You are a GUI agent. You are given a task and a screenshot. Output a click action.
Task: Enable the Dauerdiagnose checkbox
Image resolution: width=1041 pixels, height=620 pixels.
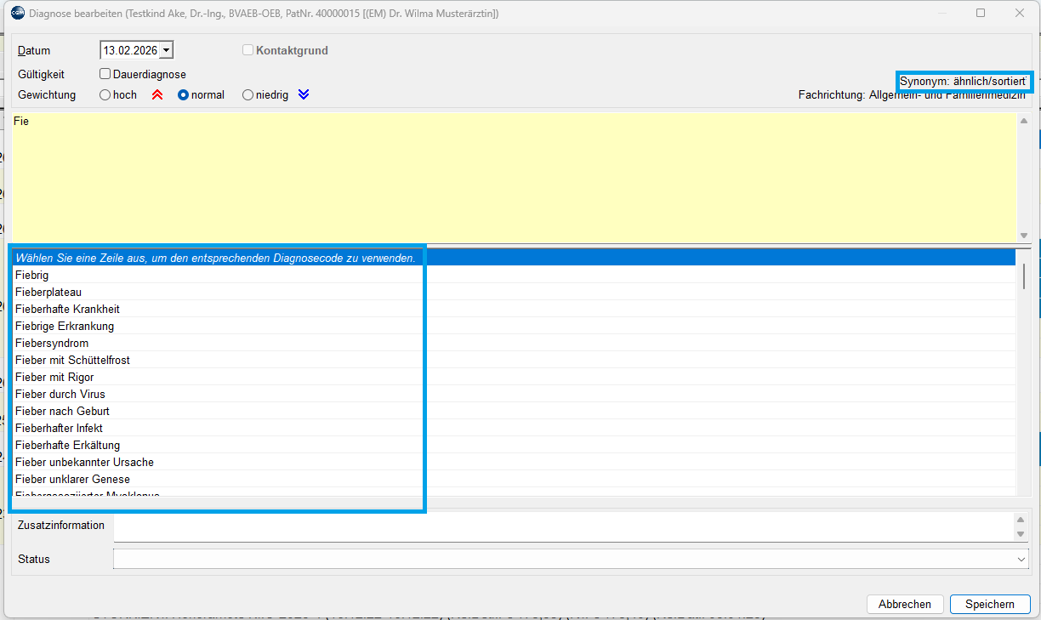(x=105, y=74)
